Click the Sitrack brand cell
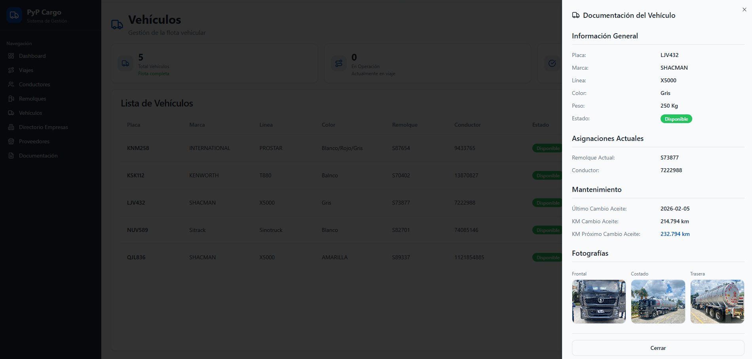 197,230
